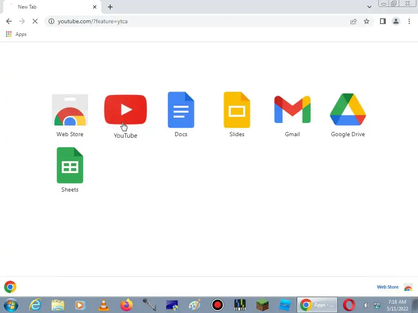Click the forward navigation arrow

tap(22, 21)
